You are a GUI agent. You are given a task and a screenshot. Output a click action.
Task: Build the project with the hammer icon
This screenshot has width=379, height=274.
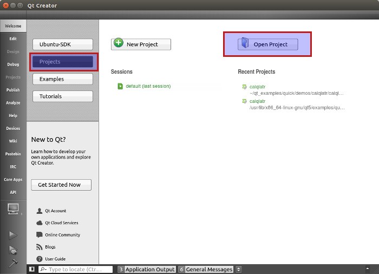(13, 263)
